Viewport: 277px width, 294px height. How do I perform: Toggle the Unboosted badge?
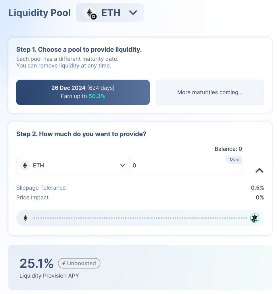tap(79, 263)
